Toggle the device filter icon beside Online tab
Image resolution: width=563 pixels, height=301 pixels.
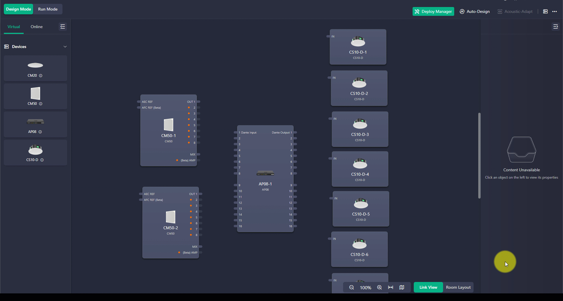(62, 27)
